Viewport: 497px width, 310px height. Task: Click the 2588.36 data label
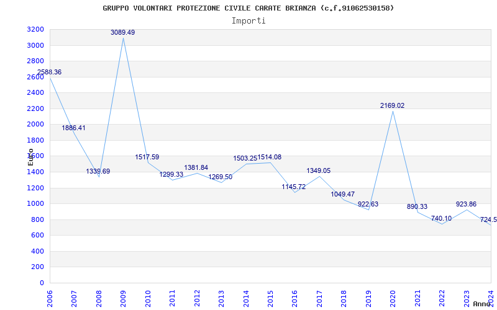(50, 72)
